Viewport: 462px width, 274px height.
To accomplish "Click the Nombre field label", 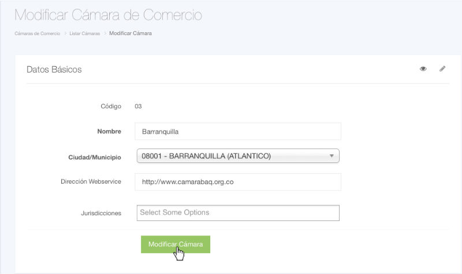I will (x=109, y=131).
